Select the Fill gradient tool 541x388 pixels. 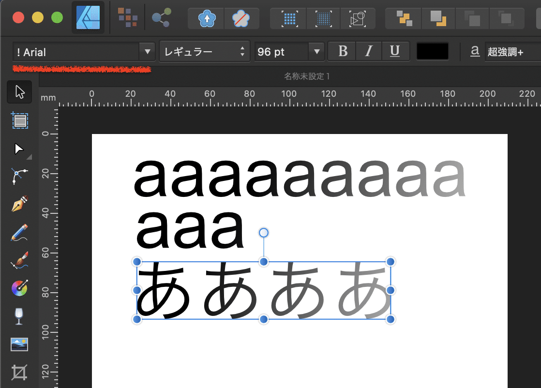click(20, 288)
